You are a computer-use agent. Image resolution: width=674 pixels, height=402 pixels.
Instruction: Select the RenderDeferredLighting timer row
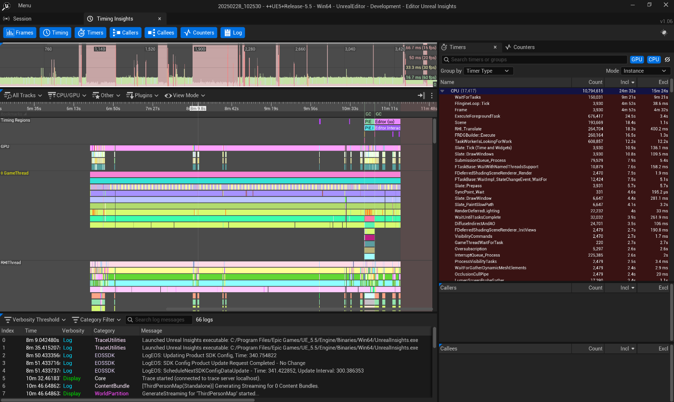coord(554,211)
